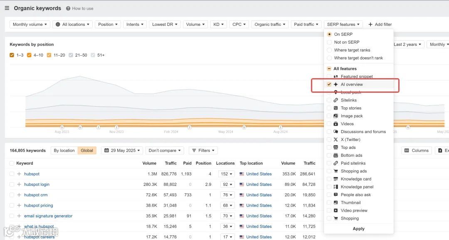Toggle the 4–10 orange legend swatch
This screenshot has width=449, height=240.
pos(29,55)
